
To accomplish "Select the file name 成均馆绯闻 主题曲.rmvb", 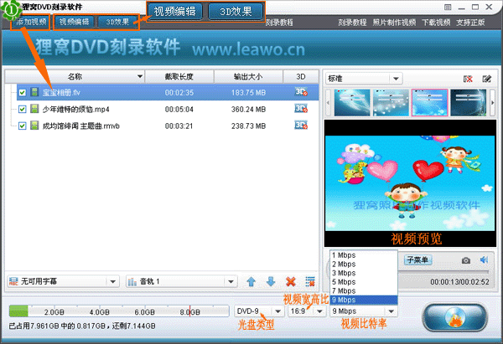I will 80,126.
